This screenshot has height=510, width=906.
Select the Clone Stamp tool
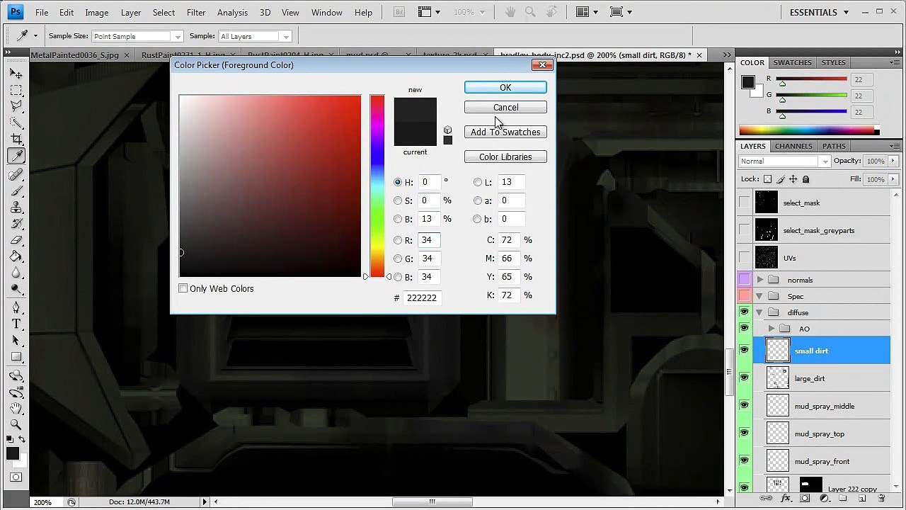coord(16,208)
